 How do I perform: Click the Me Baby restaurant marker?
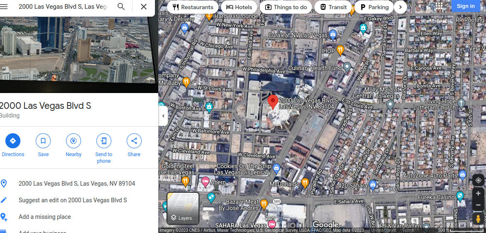pyautogui.click(x=186, y=82)
